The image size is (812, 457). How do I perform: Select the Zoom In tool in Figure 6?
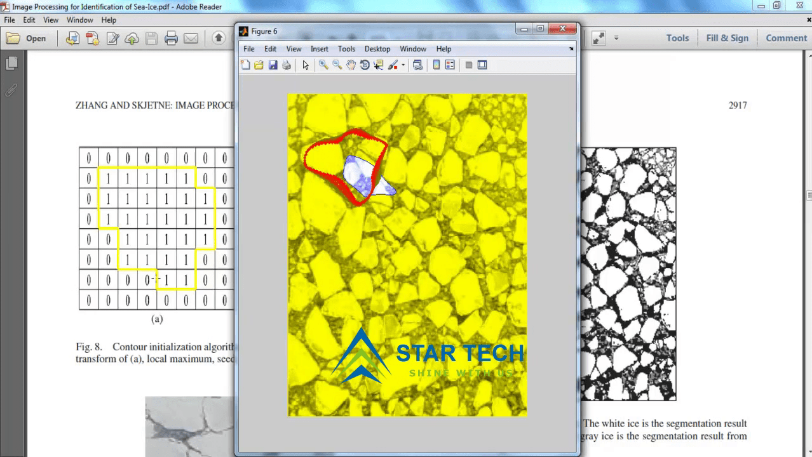324,64
